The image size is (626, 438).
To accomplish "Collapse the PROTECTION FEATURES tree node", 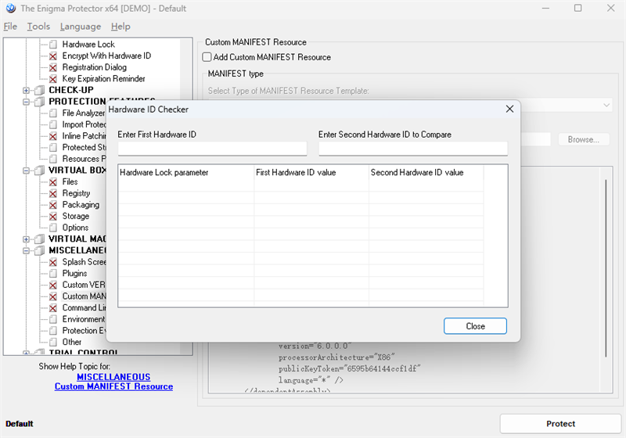I will coord(26,102).
